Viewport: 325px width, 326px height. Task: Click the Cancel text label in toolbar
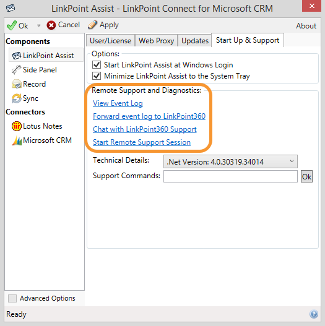[x=69, y=25]
